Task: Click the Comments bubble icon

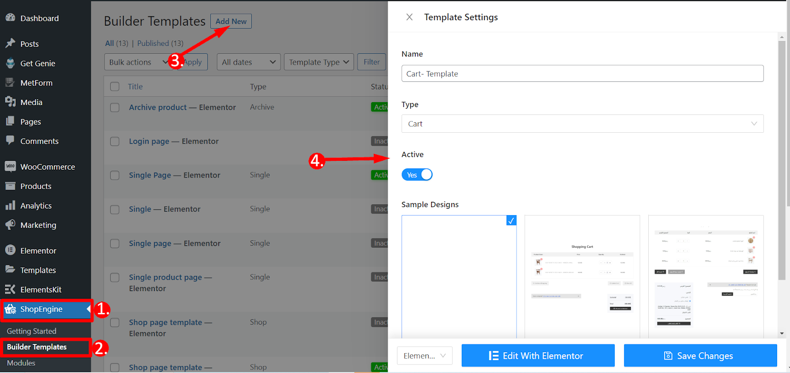Action: tap(10, 141)
